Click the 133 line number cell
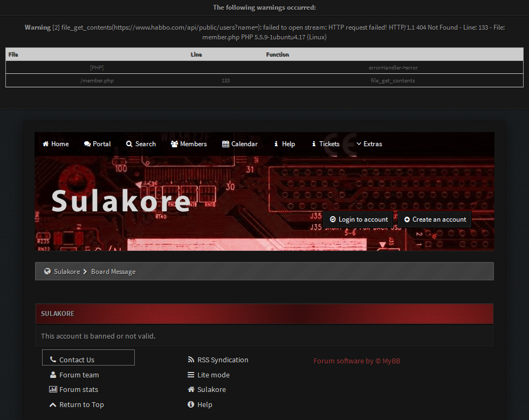The image size is (529, 420). [226, 81]
